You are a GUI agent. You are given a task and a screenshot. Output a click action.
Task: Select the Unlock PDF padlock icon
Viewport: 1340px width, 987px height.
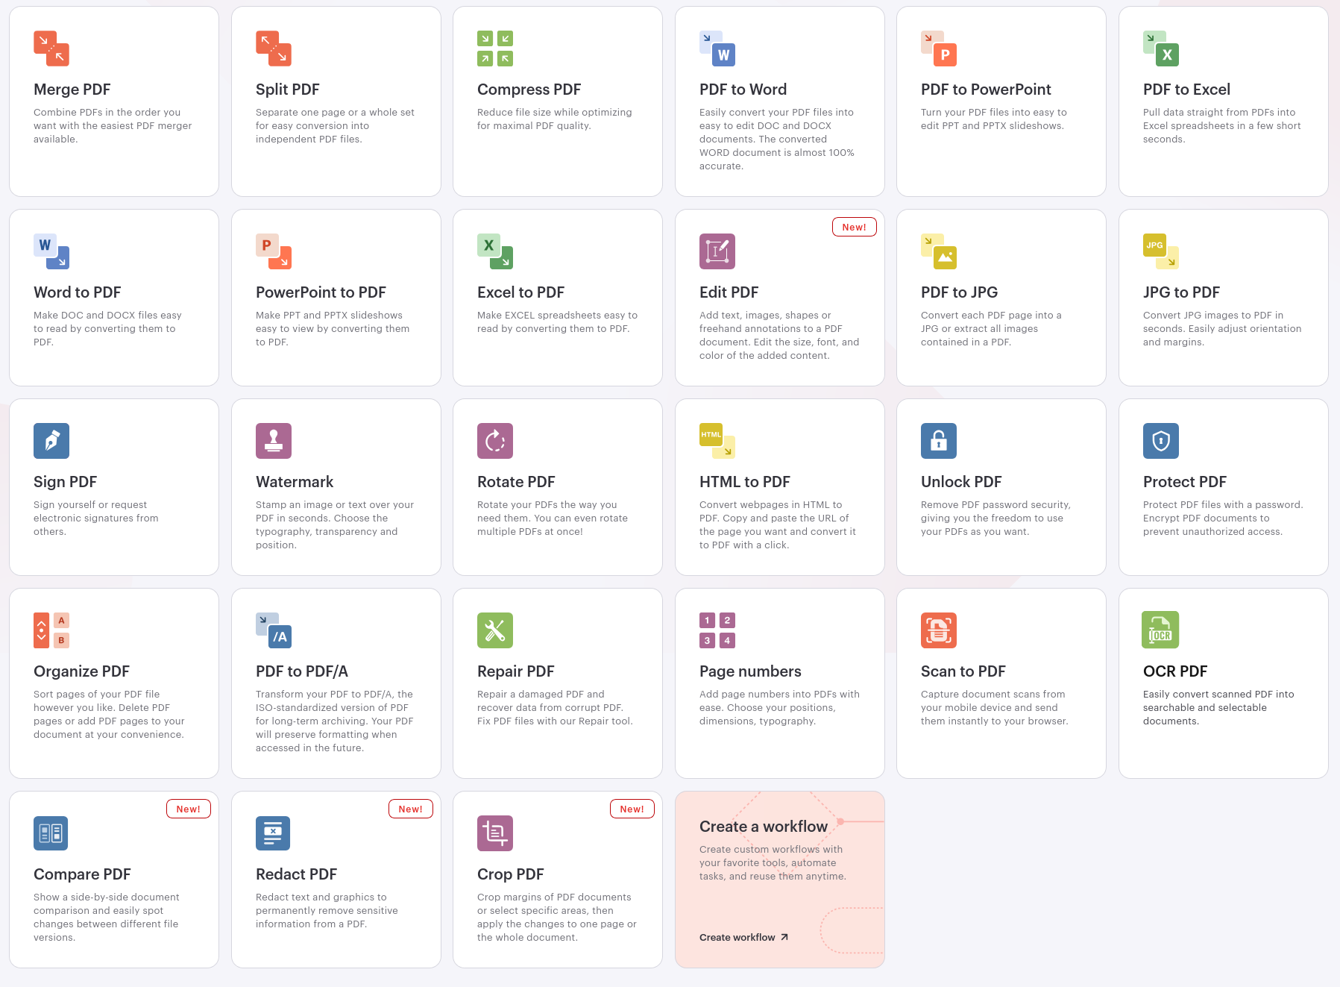click(x=939, y=441)
